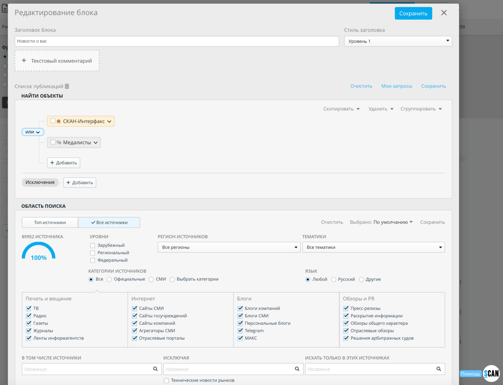The image size is (503, 385).
Task: Click the SCAN logo icon
Action: tap(491, 373)
